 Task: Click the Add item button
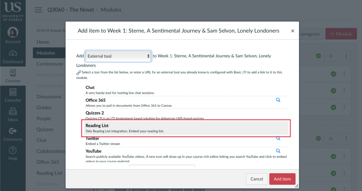click(x=282, y=179)
